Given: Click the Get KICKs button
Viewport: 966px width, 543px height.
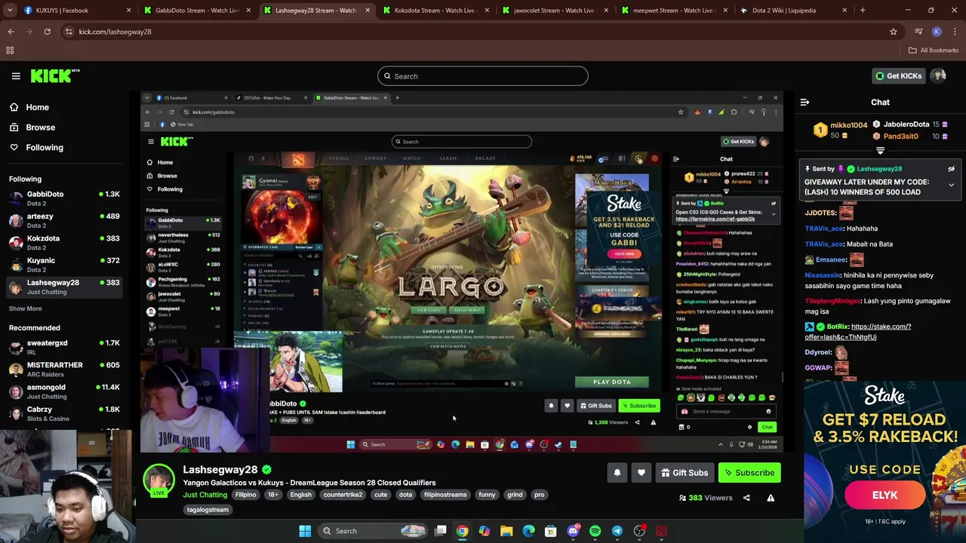Looking at the screenshot, I should [898, 75].
